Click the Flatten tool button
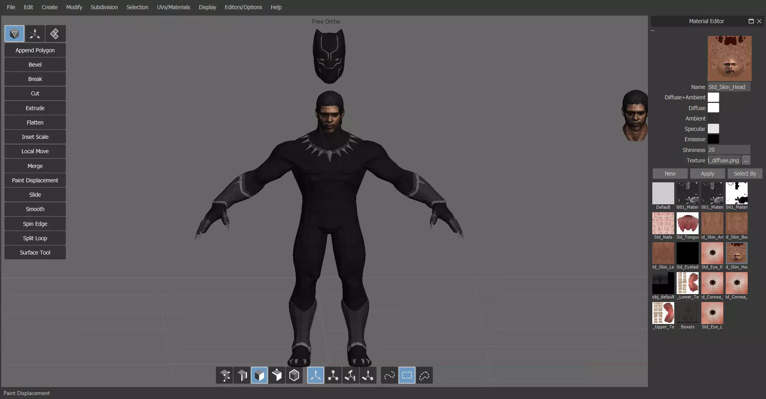 [35, 122]
